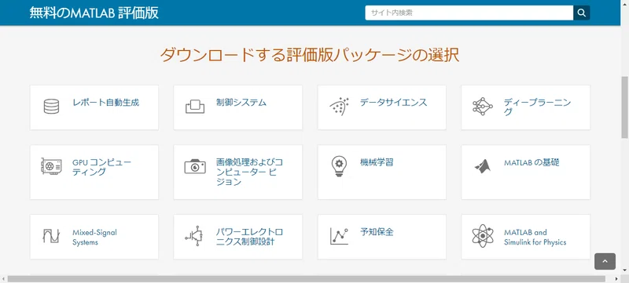Click the データサイエンス scatter icon
This screenshot has width=629, height=283.
[x=340, y=107]
